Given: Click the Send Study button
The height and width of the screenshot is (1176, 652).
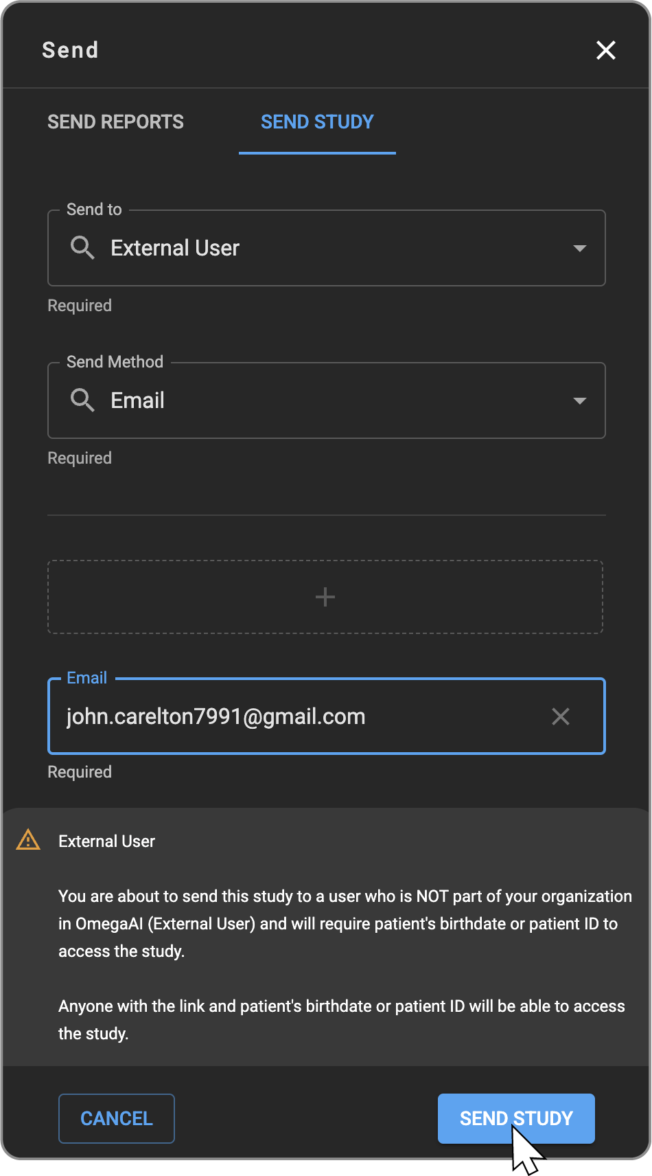Looking at the screenshot, I should click(x=516, y=1118).
